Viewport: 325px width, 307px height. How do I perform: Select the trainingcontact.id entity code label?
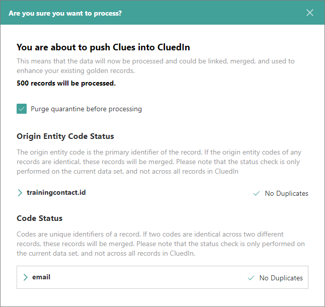(x=56, y=193)
